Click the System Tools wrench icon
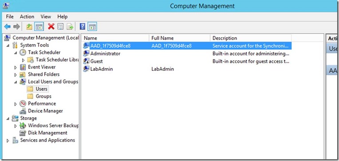 (15, 45)
